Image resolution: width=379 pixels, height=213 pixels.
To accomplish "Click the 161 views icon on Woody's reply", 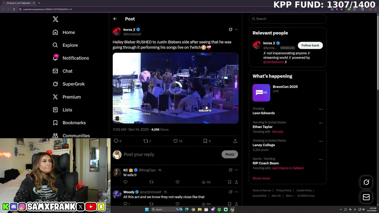I will pyautogui.click(x=203, y=204).
